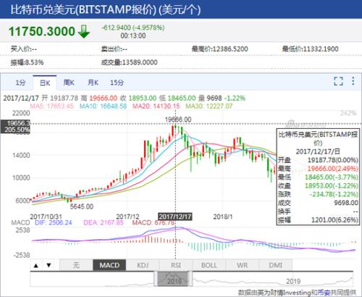The image size is (362, 297).
Task: Open the three-dot more options menu
Action: click(x=353, y=81)
